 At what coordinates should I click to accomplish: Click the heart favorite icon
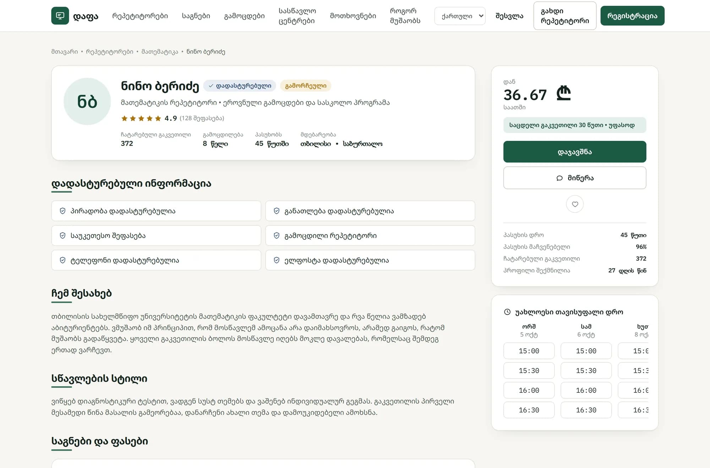575,204
